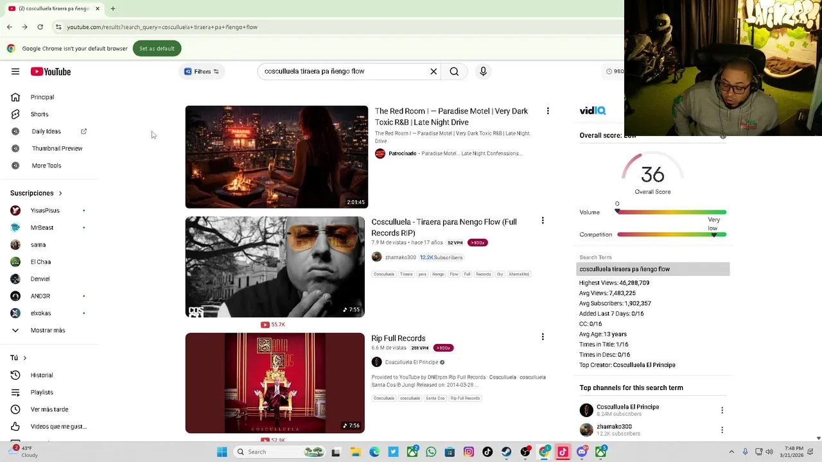
Task: Open Ver más tarde list
Action: [49, 409]
